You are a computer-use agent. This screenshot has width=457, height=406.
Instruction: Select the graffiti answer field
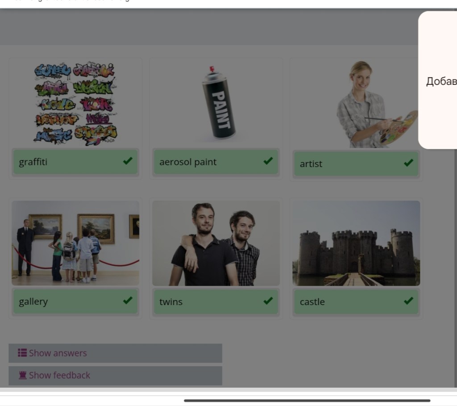click(67, 162)
